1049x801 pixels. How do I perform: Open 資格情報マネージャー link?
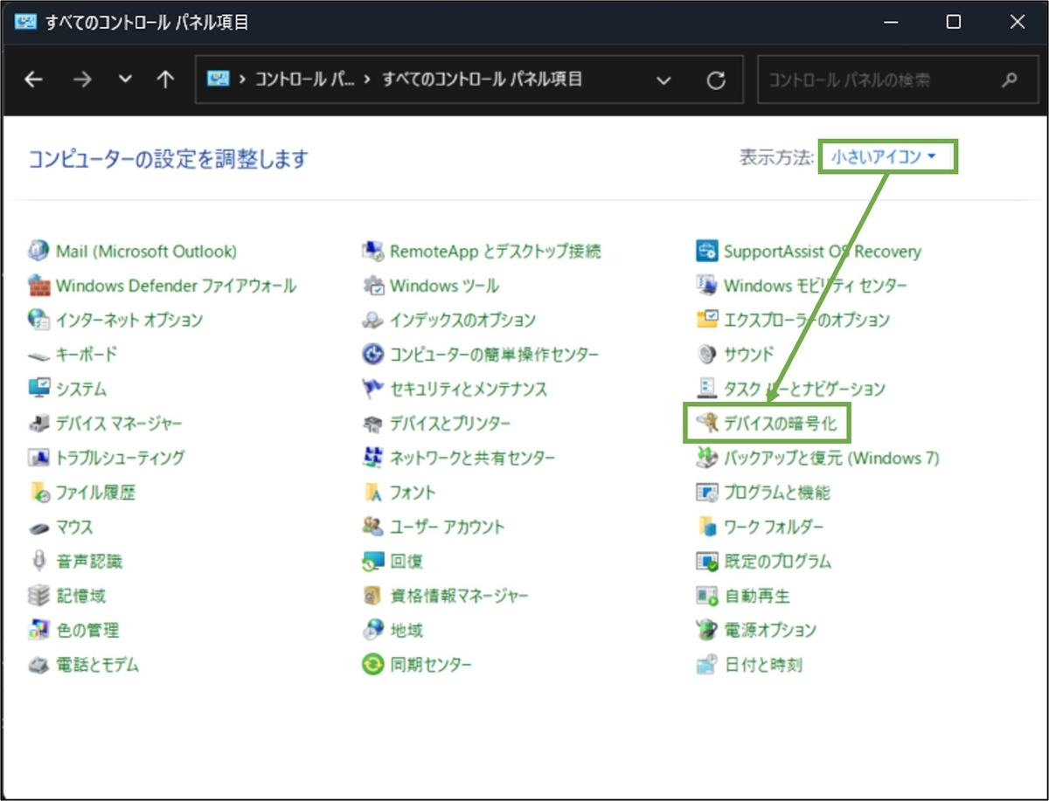460,596
